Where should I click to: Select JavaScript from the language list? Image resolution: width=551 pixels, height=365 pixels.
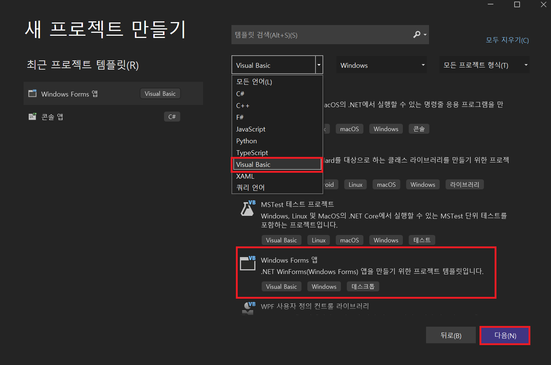[x=277, y=129]
